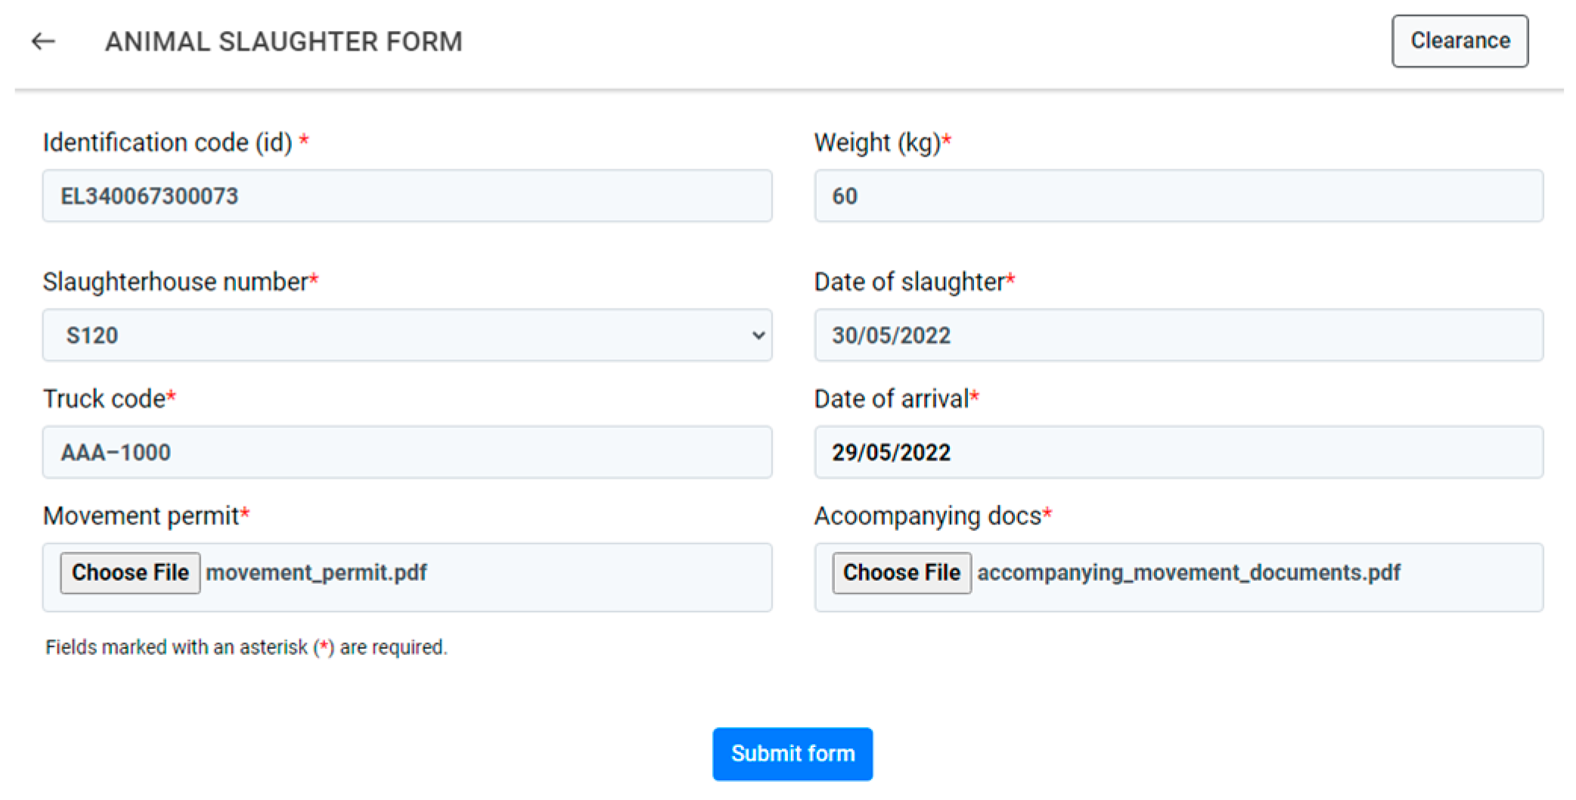
Task: Click the Identification code input field
Action: (407, 196)
